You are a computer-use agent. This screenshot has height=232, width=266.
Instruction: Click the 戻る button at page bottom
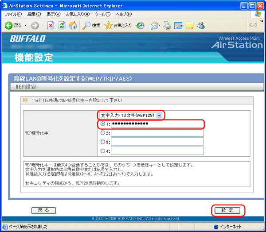click(x=43, y=210)
